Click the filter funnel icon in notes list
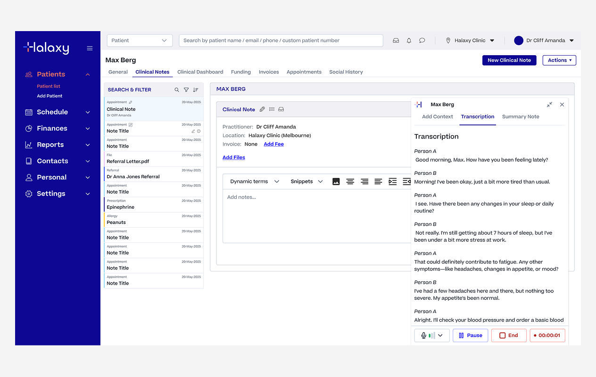596x377 pixels. 186,90
